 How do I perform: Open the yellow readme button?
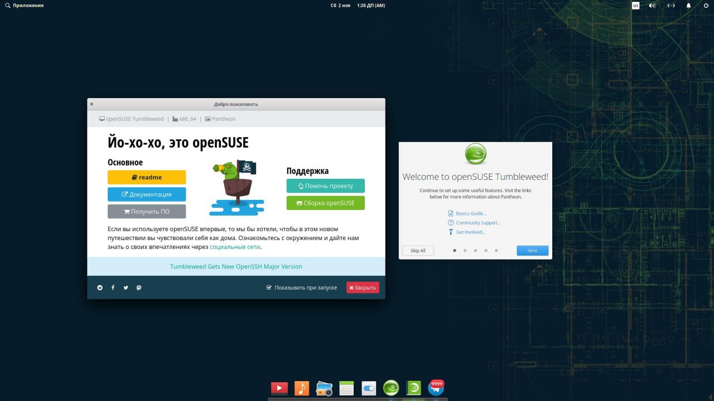[x=147, y=177]
